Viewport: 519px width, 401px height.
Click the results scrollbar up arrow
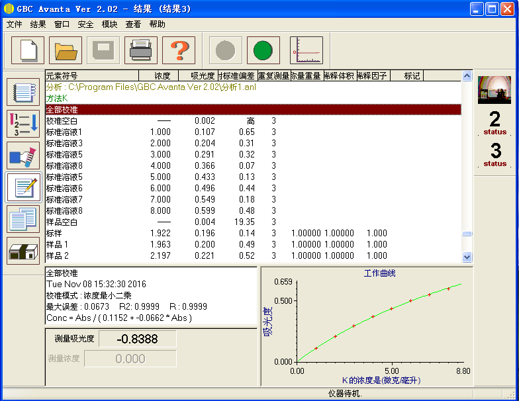click(x=467, y=75)
